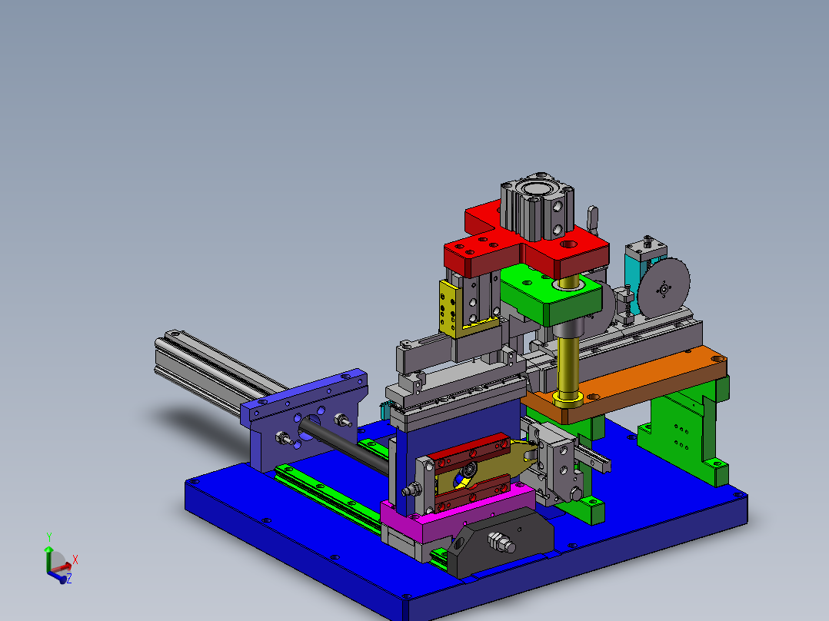Click the blue Z axis on the orientation triad
This screenshot has height=621, width=829.
(58, 577)
